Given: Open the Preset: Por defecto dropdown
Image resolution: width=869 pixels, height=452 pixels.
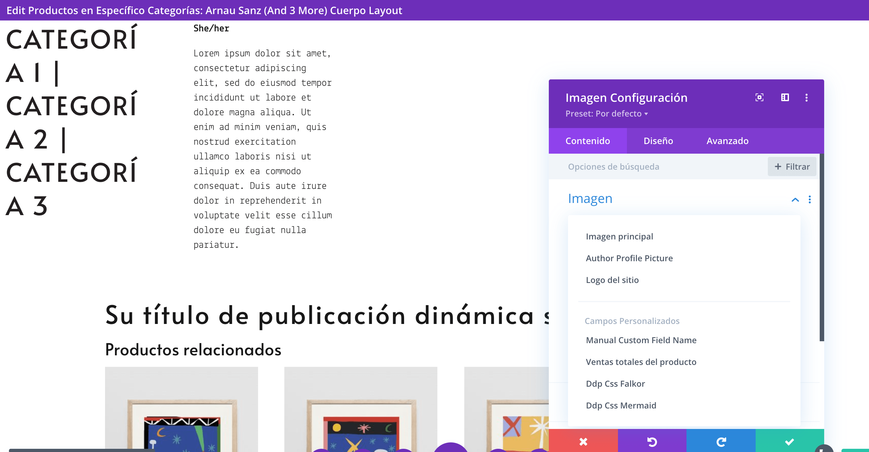Looking at the screenshot, I should point(606,114).
